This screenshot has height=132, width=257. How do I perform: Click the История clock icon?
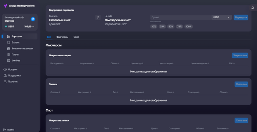click(5, 69)
